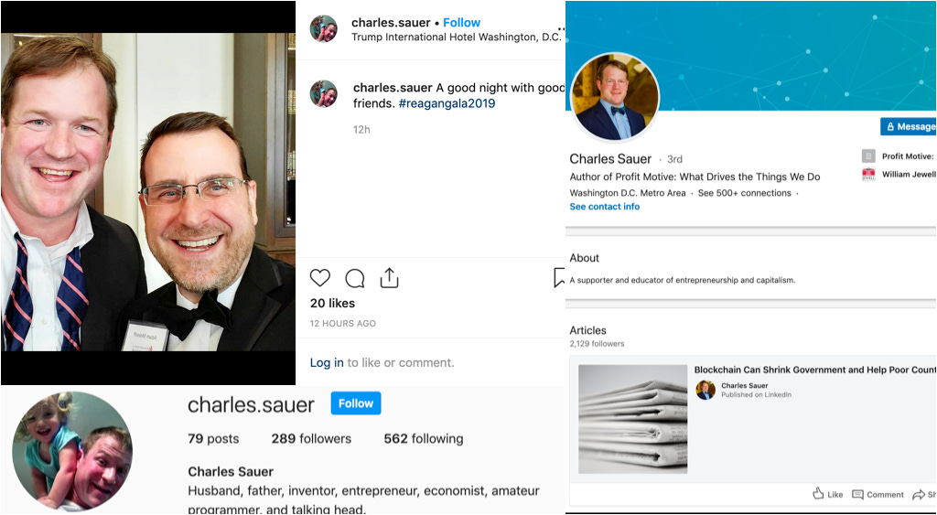This screenshot has height=515, width=937.
Task: Open comments with the speech bubble icon
Action: click(355, 278)
